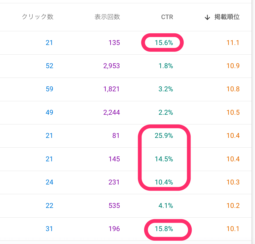Screen dimensions: 255x244
Task: Click the 535 impressions value
Action: (114, 206)
